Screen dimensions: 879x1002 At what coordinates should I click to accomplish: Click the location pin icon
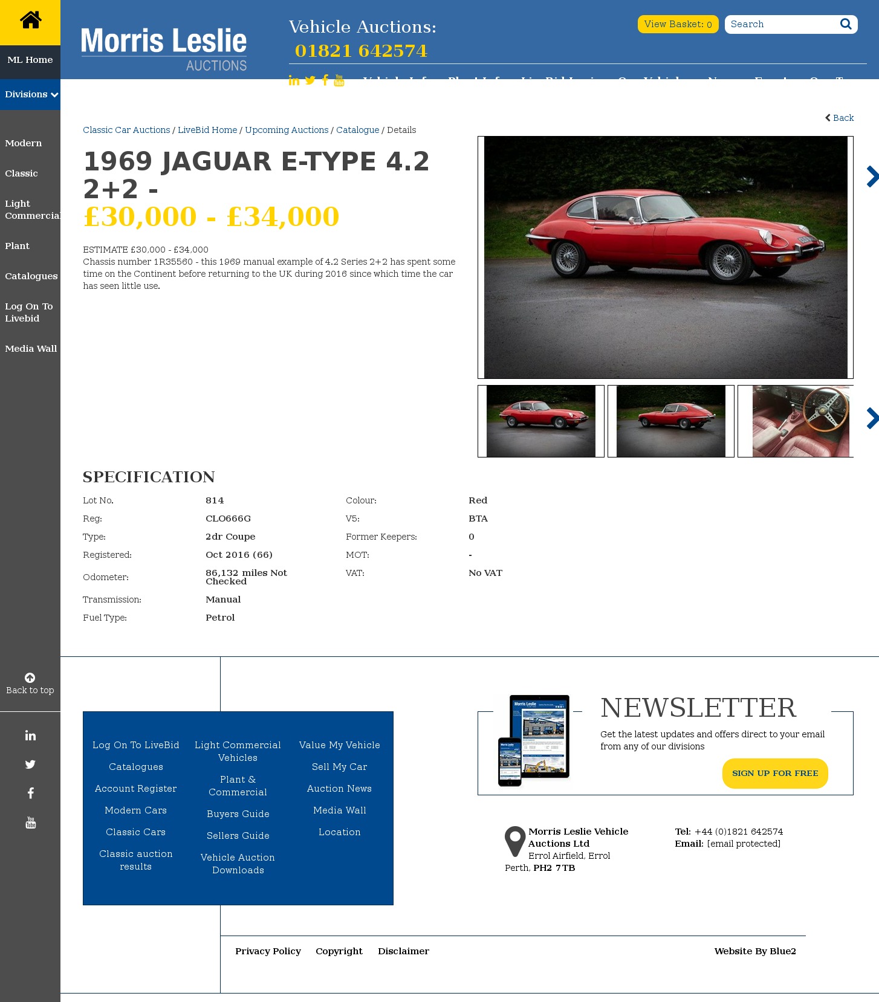coord(515,841)
